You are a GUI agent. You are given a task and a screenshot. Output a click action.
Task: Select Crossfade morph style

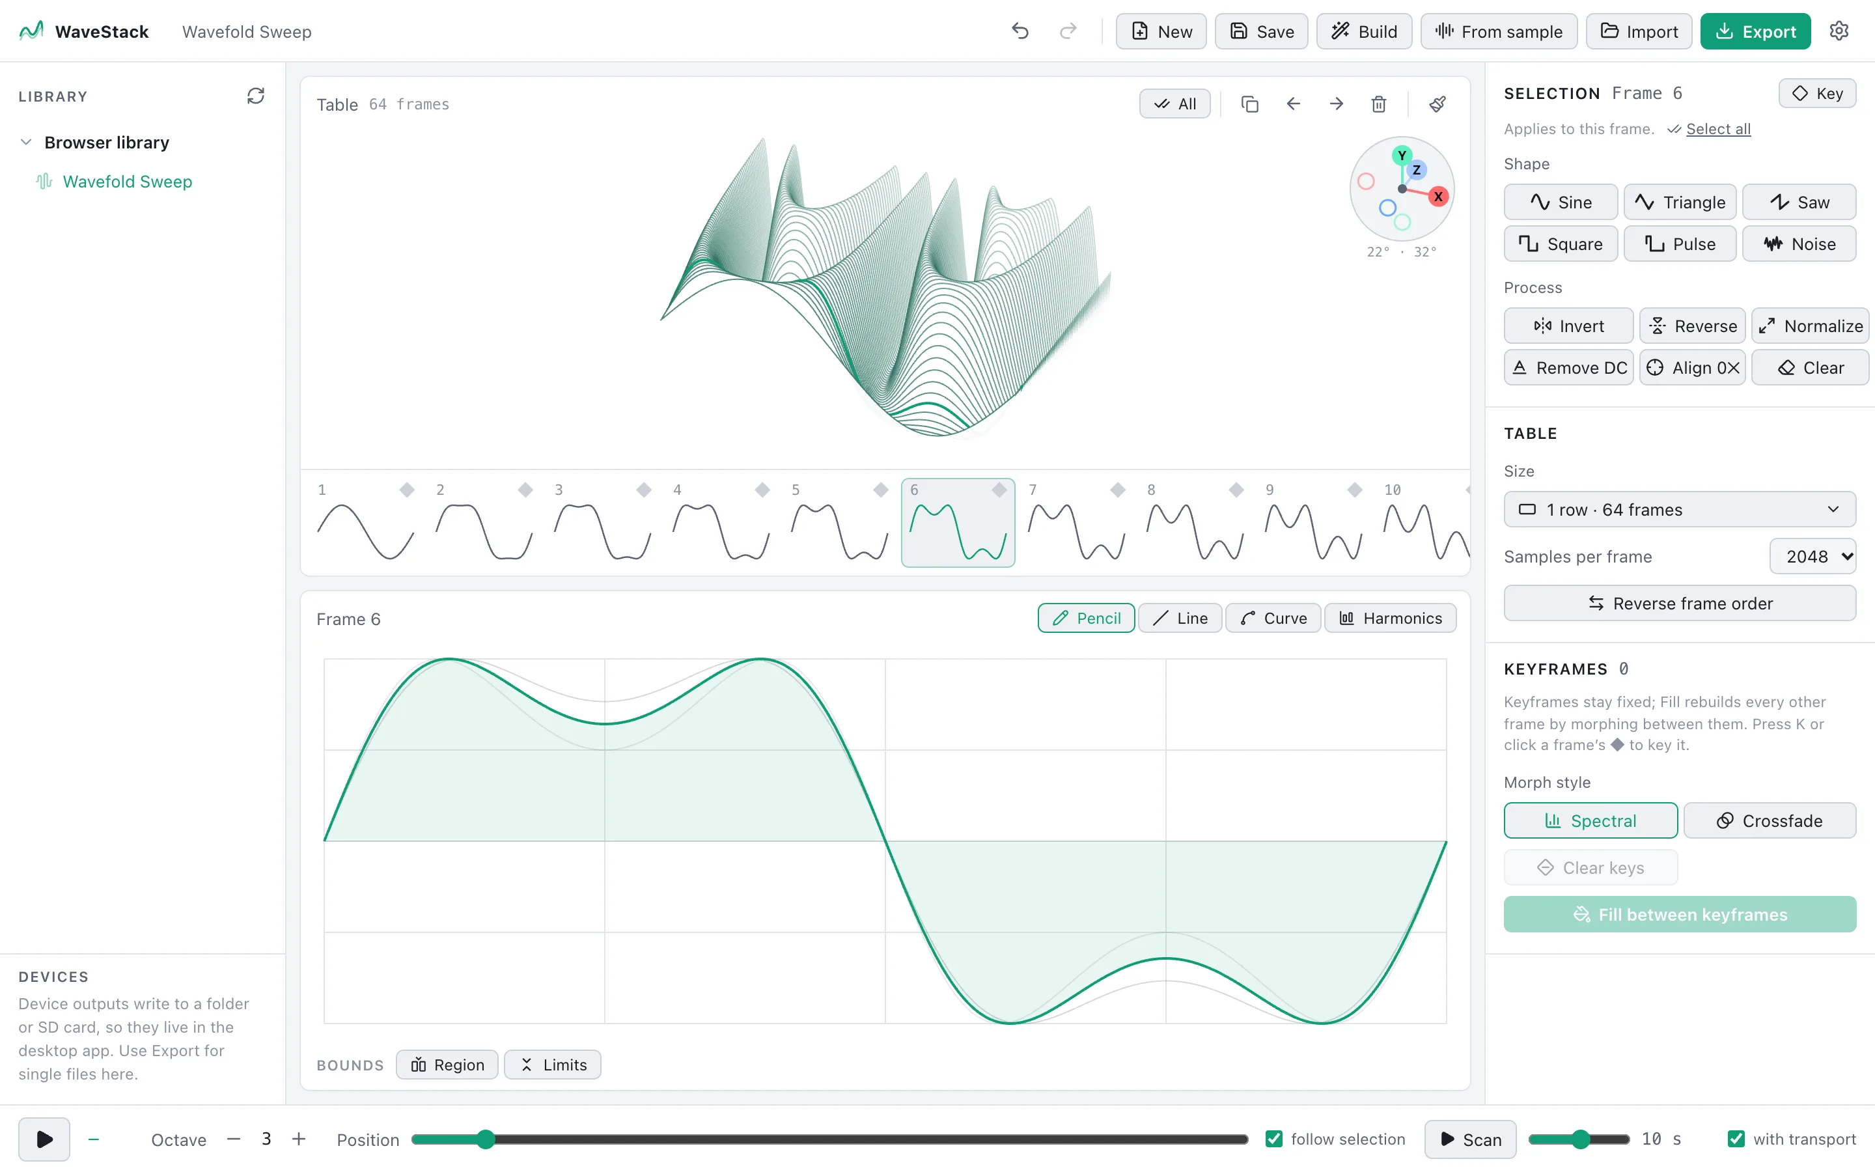[x=1770, y=821]
